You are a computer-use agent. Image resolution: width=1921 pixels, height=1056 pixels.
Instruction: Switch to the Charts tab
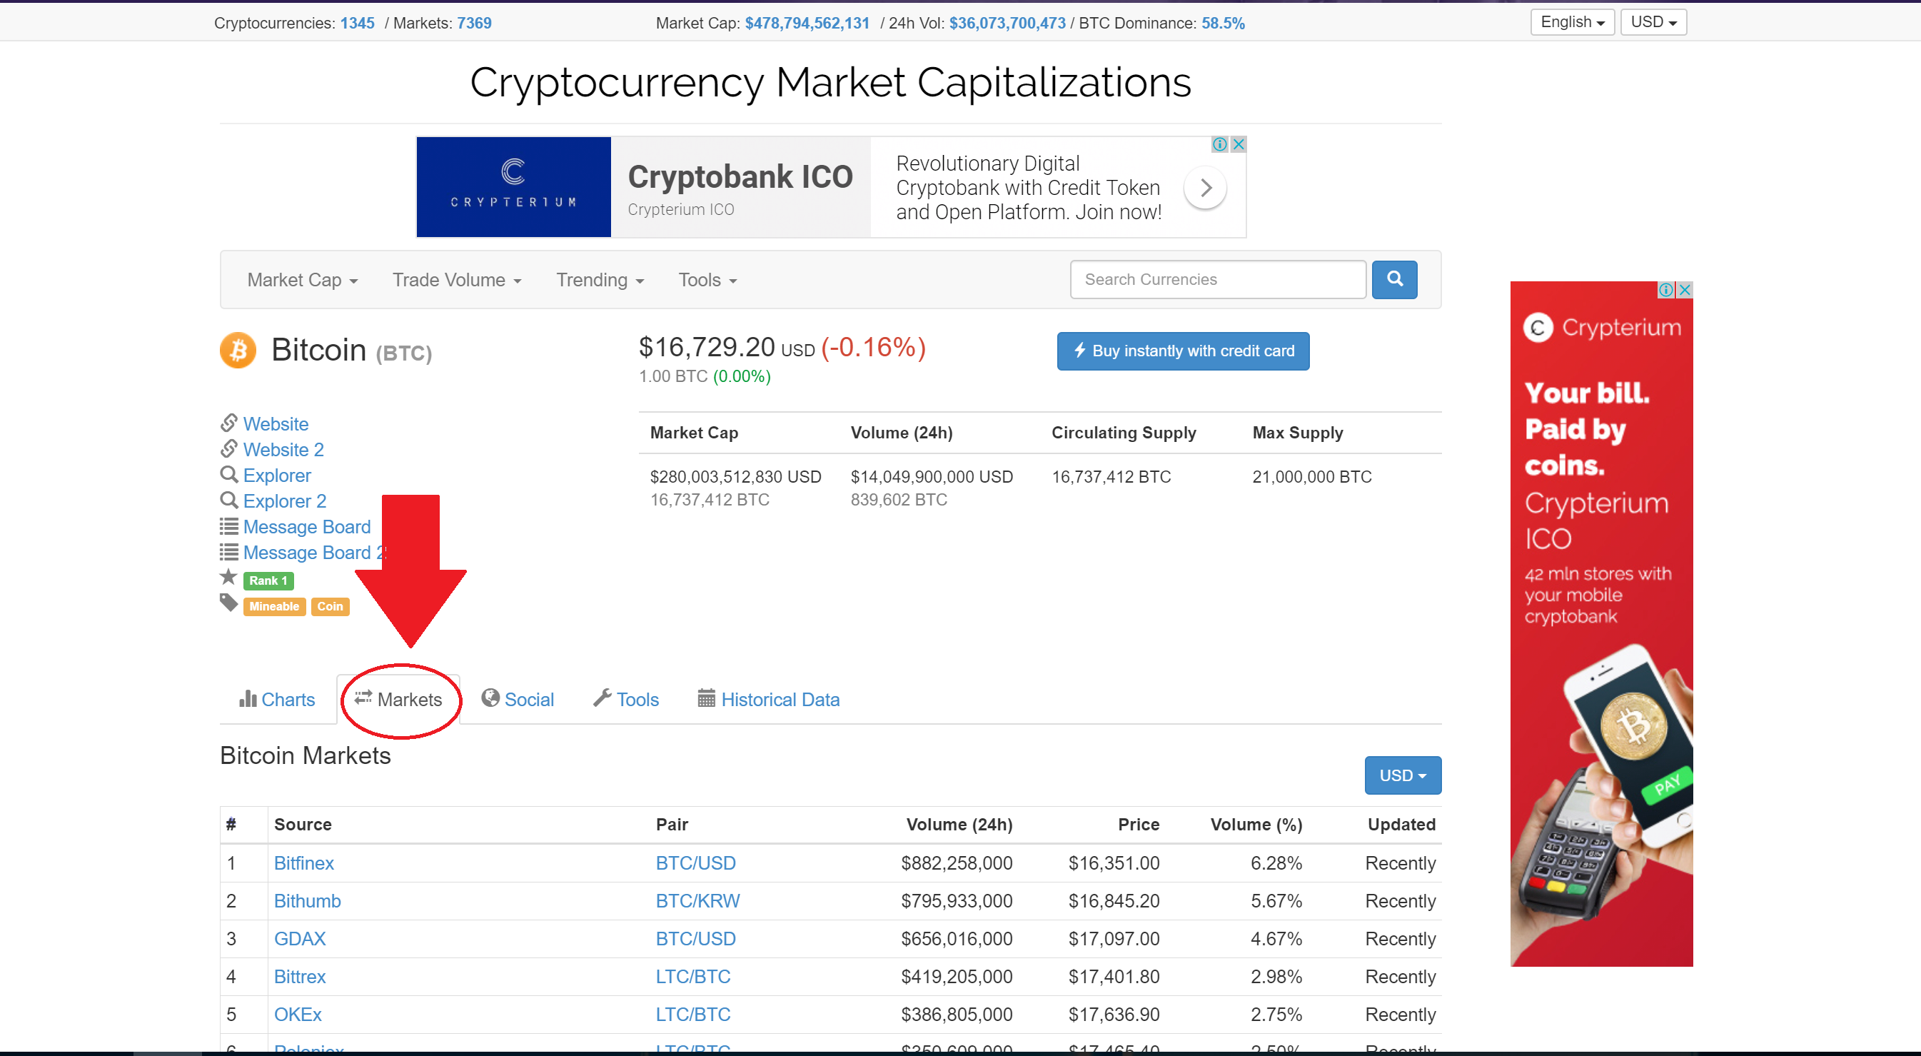point(278,700)
